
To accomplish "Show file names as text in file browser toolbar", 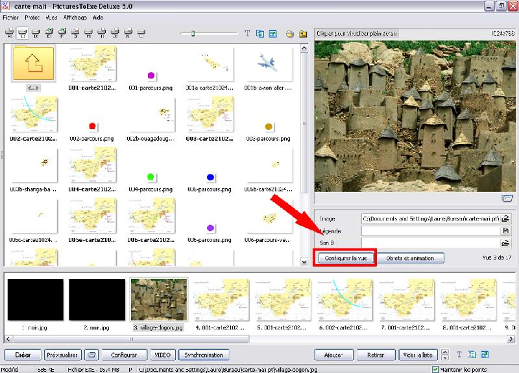I will [x=247, y=34].
